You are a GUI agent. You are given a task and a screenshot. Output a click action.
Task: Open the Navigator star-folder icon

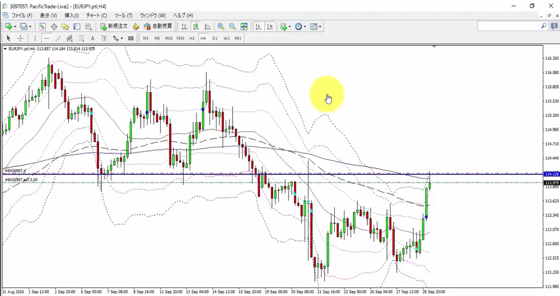coord(65,27)
